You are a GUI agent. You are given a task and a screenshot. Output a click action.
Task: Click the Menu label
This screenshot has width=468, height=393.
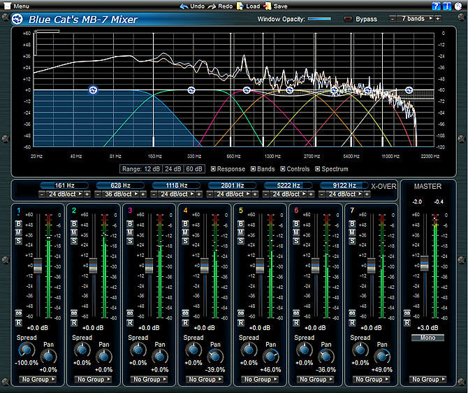pos(22,6)
